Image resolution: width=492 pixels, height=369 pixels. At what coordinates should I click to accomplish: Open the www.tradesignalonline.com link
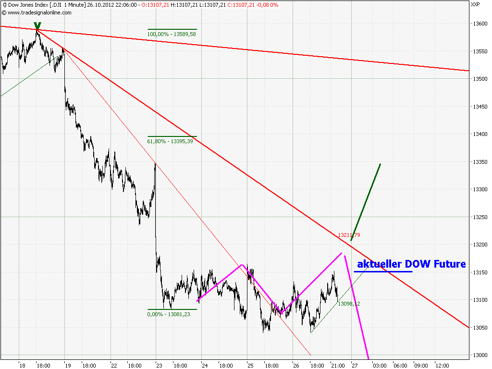click(x=38, y=13)
